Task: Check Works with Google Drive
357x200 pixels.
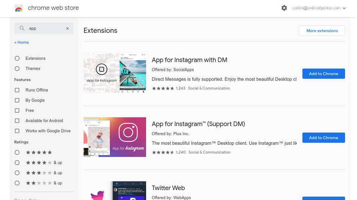Action: click(x=17, y=131)
